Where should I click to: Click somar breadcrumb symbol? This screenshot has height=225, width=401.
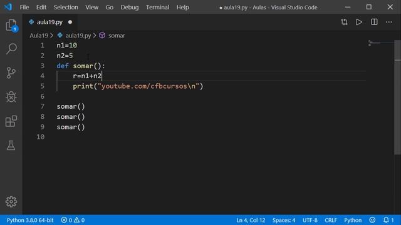click(x=117, y=36)
